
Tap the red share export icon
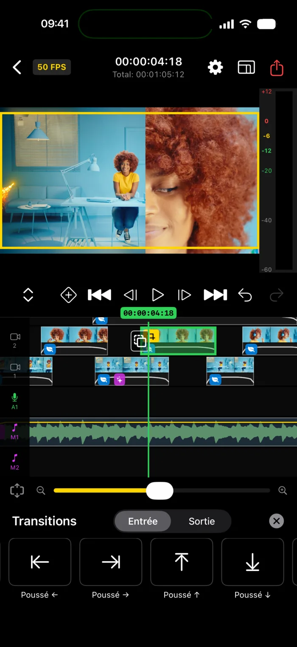tap(277, 67)
